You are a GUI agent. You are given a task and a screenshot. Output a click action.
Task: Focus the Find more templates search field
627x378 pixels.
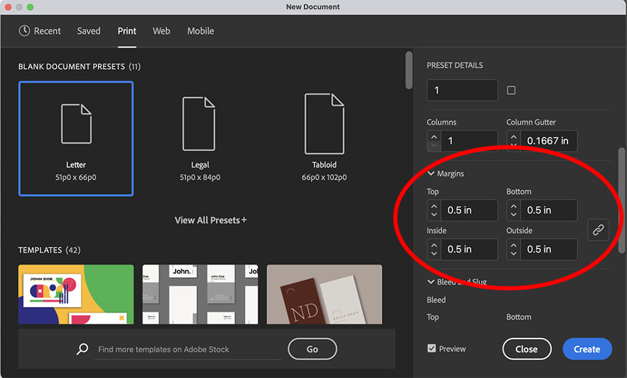click(x=188, y=350)
